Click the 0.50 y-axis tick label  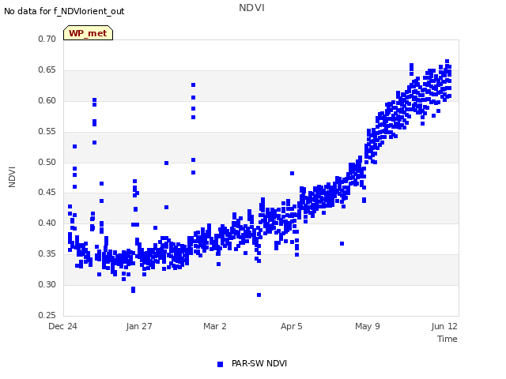(47, 162)
